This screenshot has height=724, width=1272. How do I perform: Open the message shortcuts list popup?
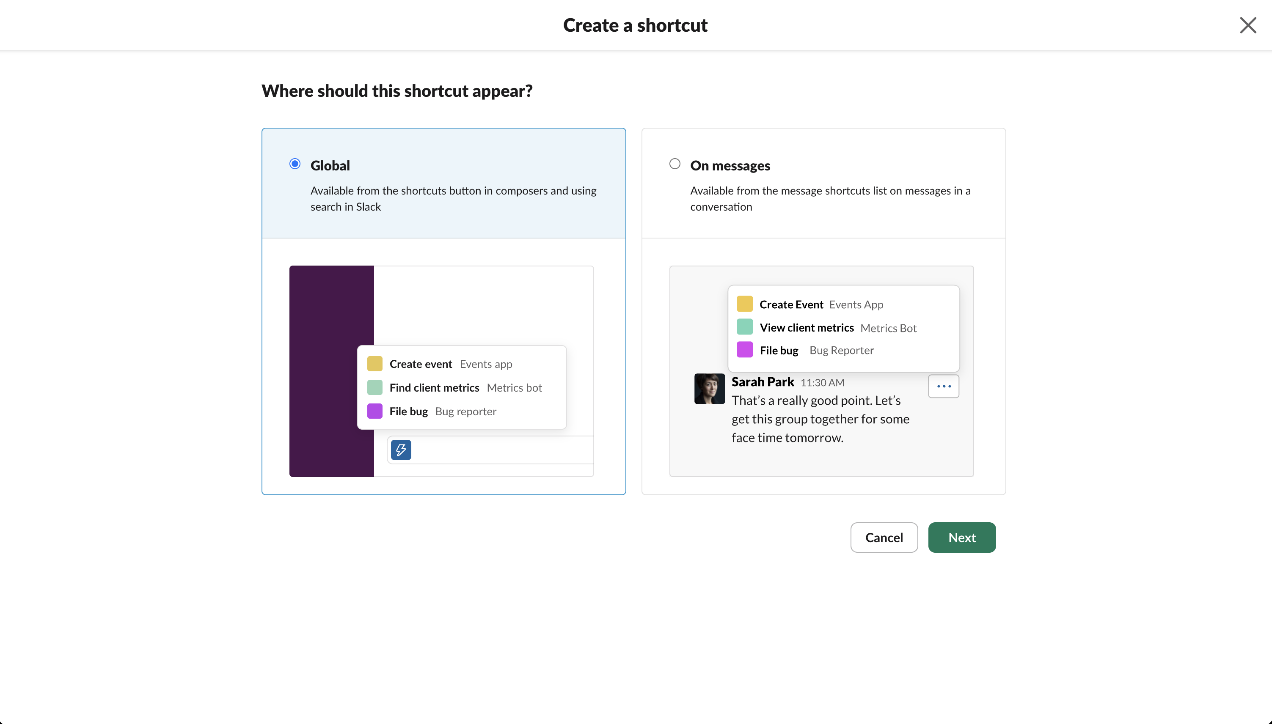842,328
